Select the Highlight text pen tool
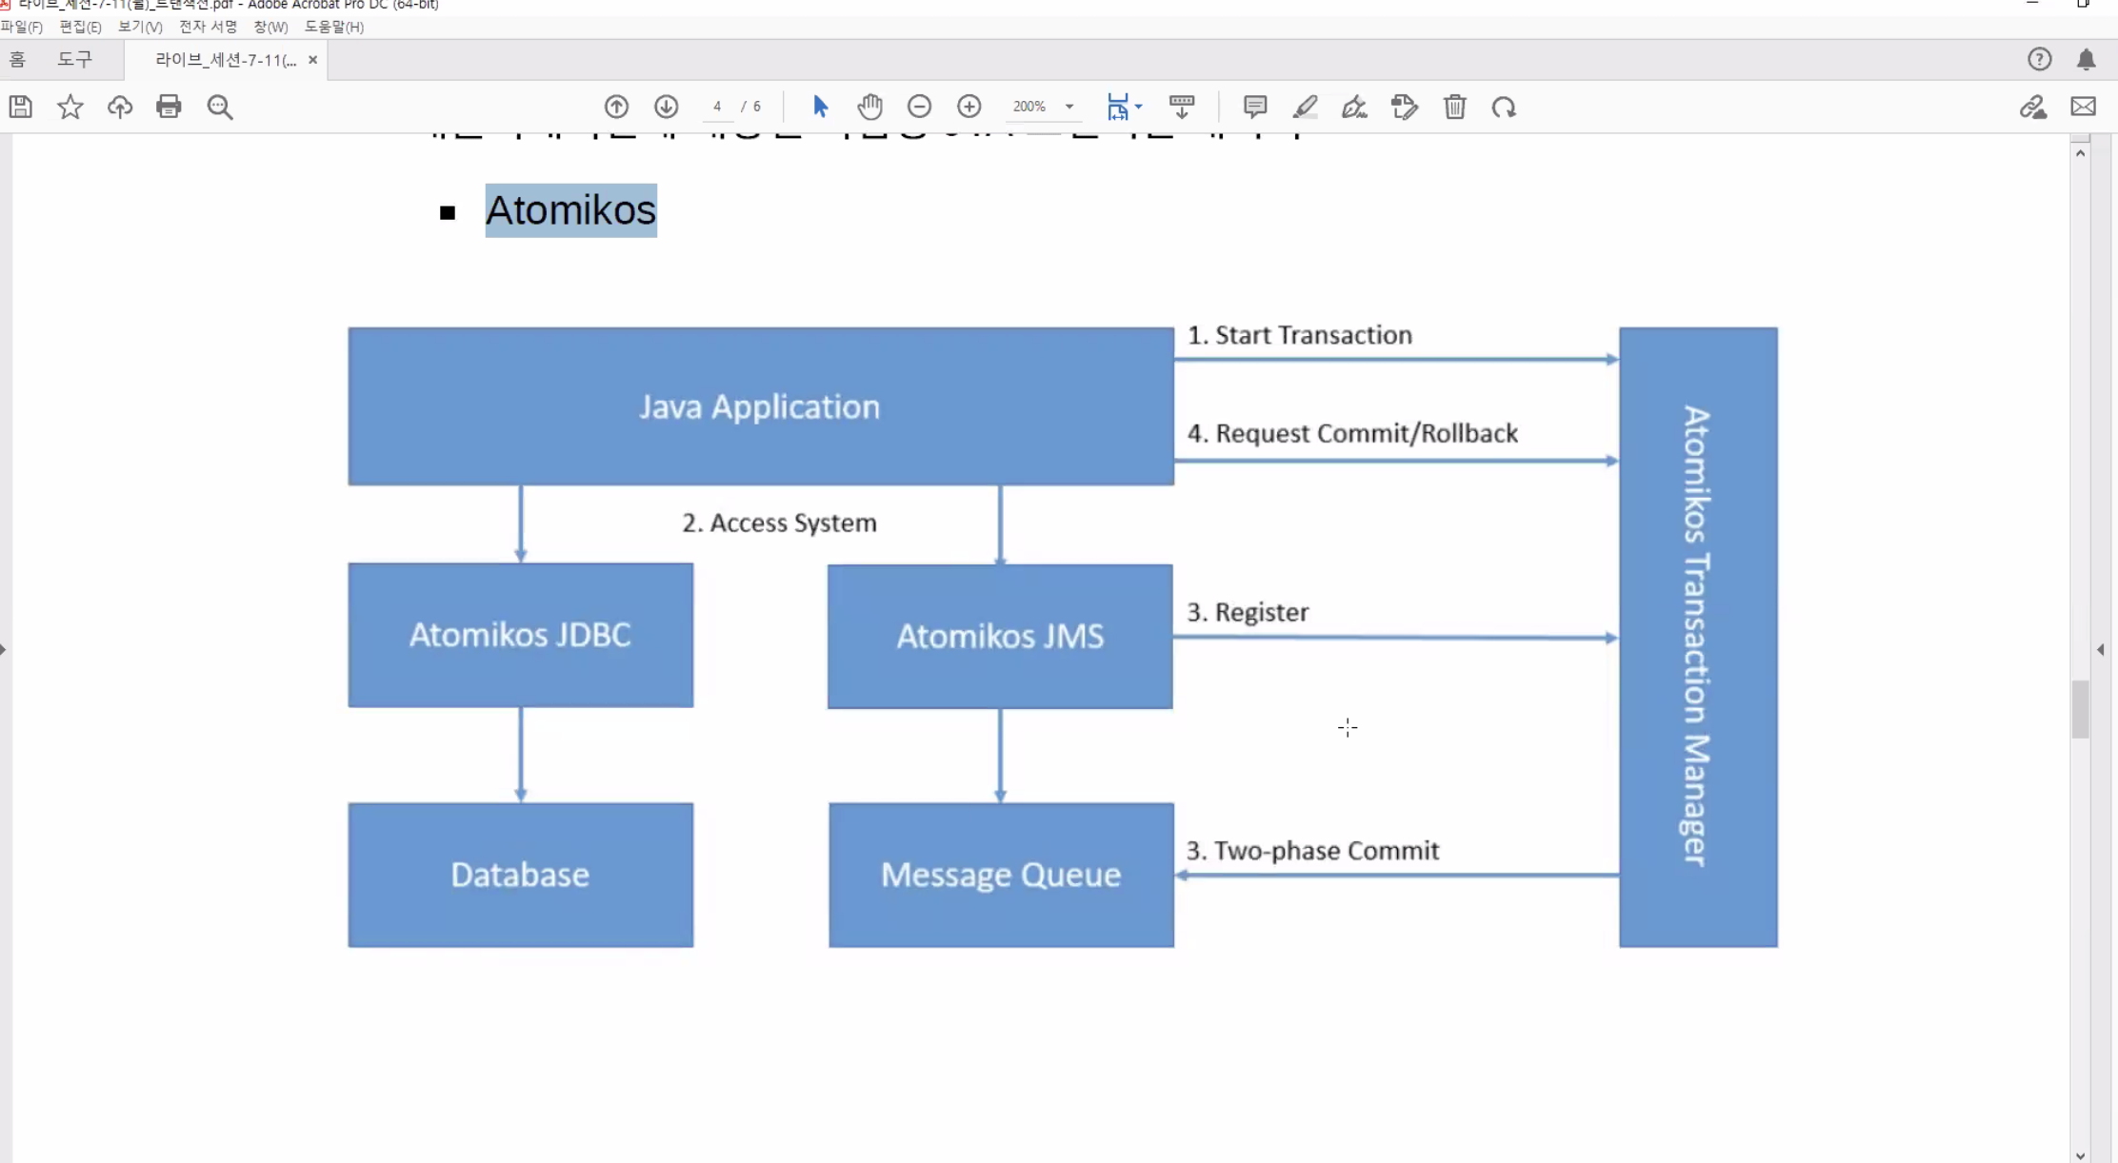Viewport: 2118px width, 1163px height. (x=1305, y=107)
